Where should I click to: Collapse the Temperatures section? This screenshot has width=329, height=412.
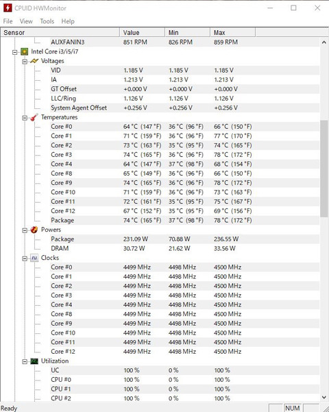click(x=25, y=118)
